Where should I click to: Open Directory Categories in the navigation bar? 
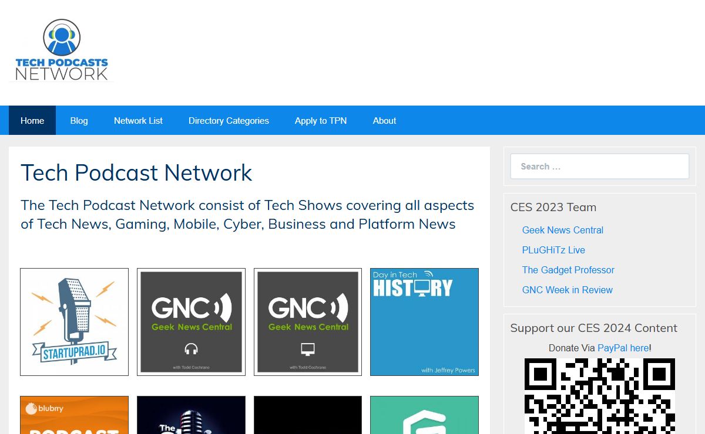(229, 121)
